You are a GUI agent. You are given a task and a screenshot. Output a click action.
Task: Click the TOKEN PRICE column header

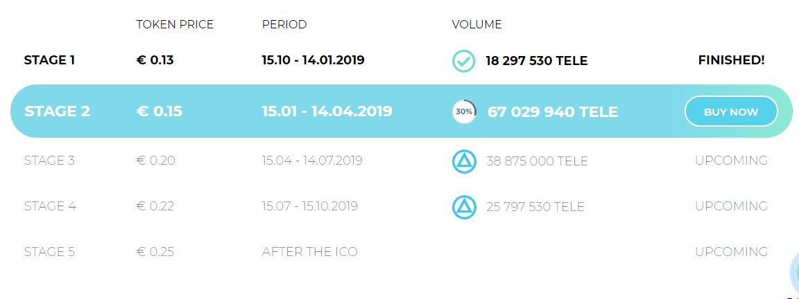[x=175, y=25]
